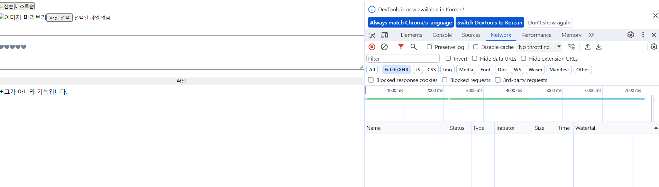Click the info icon in language notice
Image resolution: width=659 pixels, height=187 pixels.
click(372, 9)
